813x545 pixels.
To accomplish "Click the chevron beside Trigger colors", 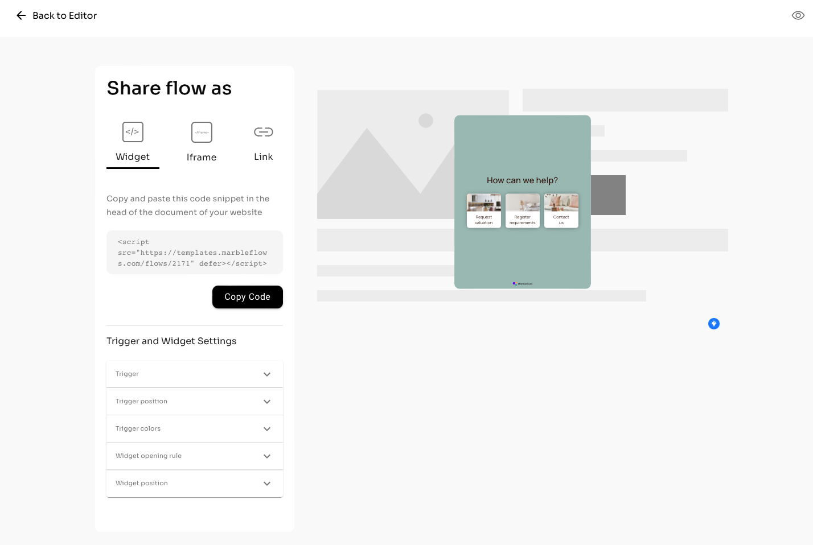I will pos(267,429).
